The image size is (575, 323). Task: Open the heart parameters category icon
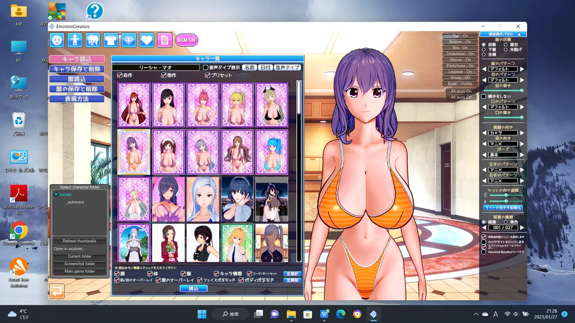[x=147, y=40]
